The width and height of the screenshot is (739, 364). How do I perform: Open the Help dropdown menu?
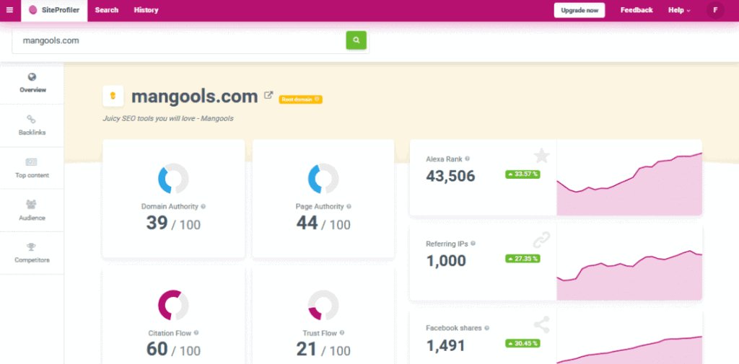pos(678,10)
